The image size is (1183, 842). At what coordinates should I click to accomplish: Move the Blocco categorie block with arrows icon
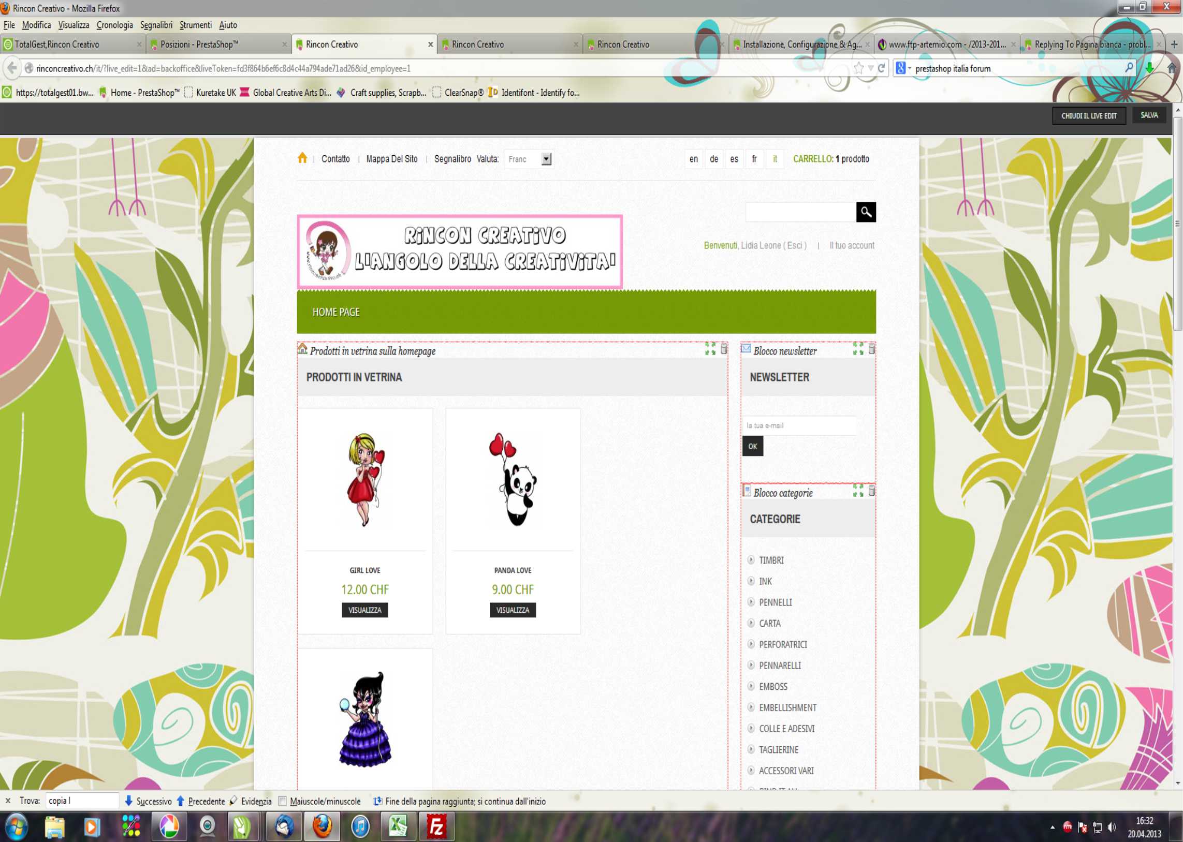[x=858, y=491]
